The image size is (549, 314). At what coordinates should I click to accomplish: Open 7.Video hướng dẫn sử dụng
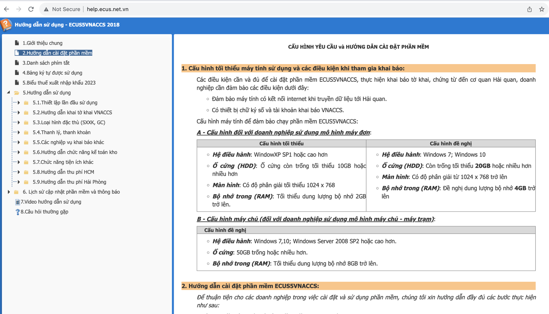pos(51,202)
